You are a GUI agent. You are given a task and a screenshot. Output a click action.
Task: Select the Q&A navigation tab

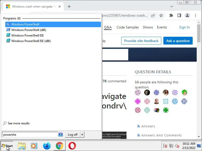tap(108, 27)
